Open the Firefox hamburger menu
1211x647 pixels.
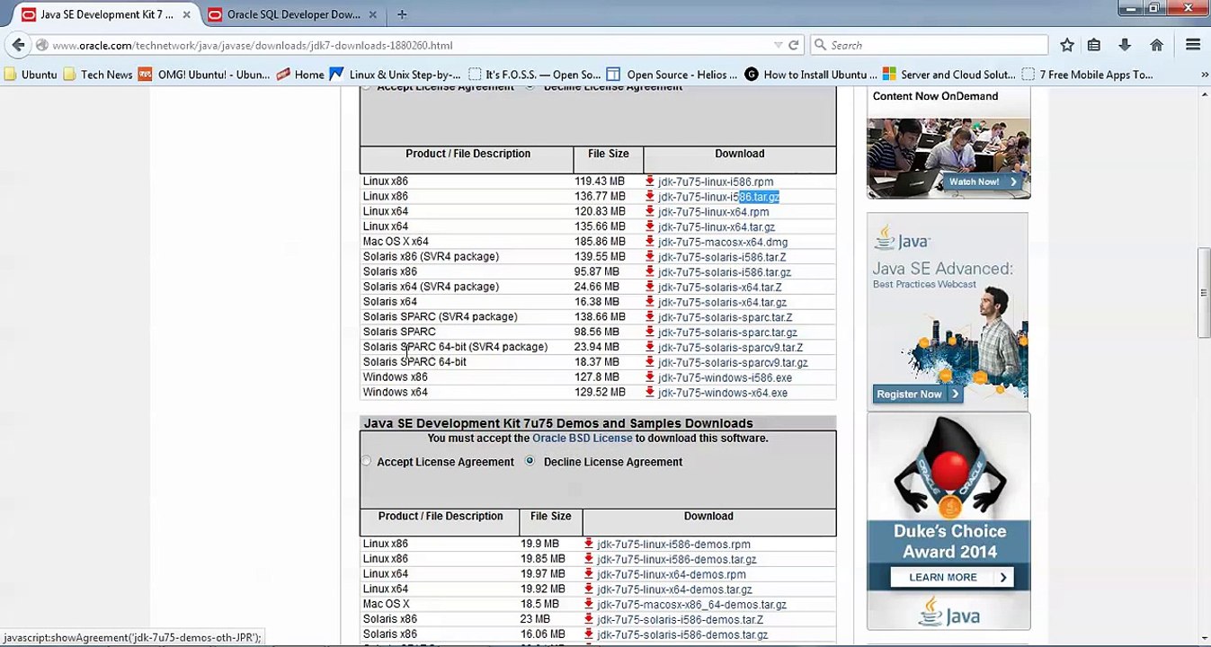1193,45
